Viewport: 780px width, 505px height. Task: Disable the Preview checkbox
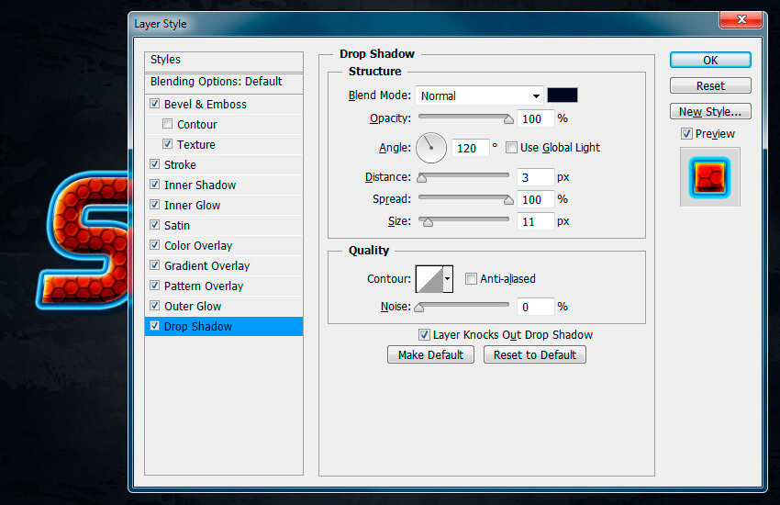pyautogui.click(x=686, y=134)
